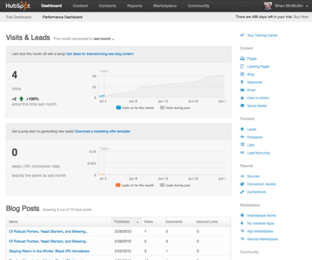Click the Calls to Action star icon
This screenshot has height=260, width=312.
(242, 98)
